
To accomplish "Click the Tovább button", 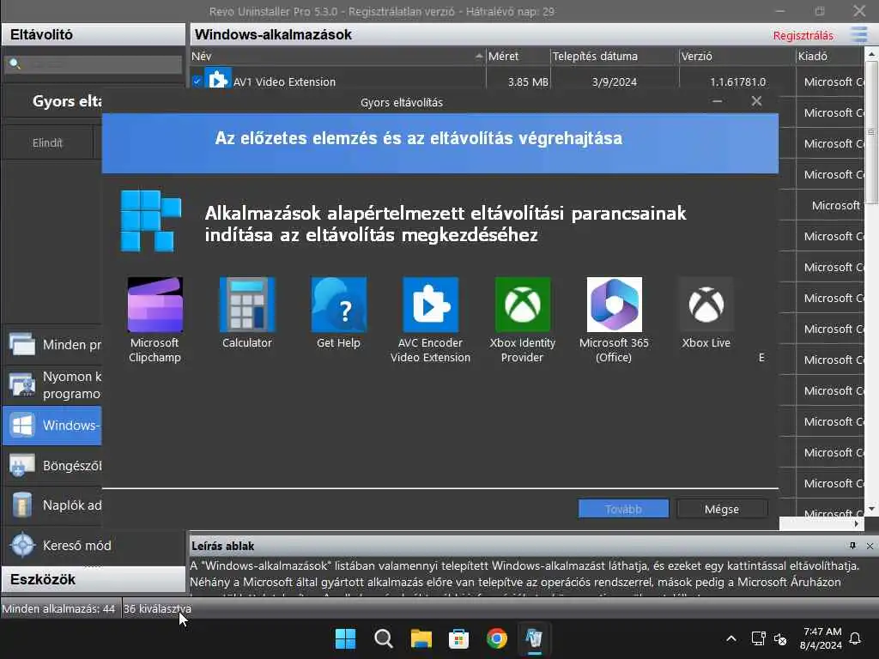I will (623, 509).
